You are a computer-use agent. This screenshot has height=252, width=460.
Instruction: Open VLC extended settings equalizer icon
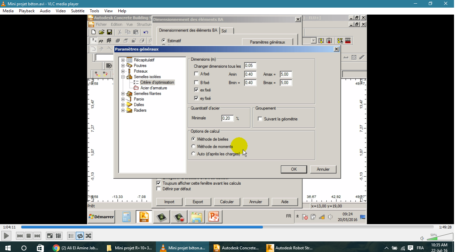[x=58, y=236]
